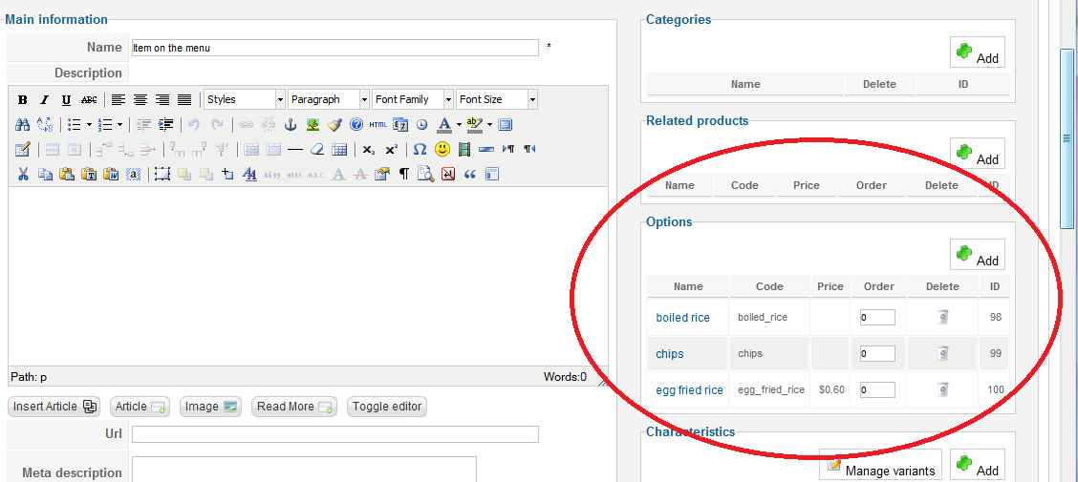The width and height of the screenshot is (1078, 482).
Task: Open the Font Size dropdown
Action: pos(497,99)
